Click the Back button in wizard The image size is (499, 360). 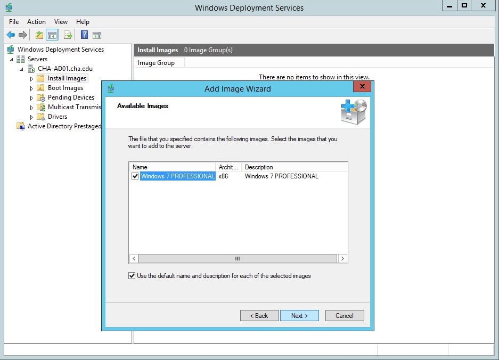click(259, 315)
